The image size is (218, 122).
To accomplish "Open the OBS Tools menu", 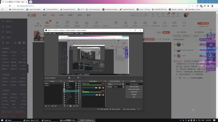I will (77, 33).
